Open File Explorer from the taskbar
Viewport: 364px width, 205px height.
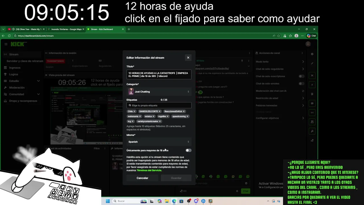(167, 201)
